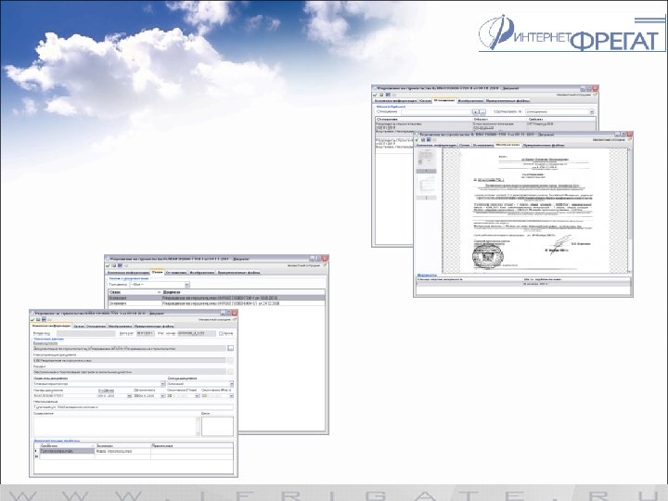
Task: Close the front-left main information window
Action: pos(235,314)
